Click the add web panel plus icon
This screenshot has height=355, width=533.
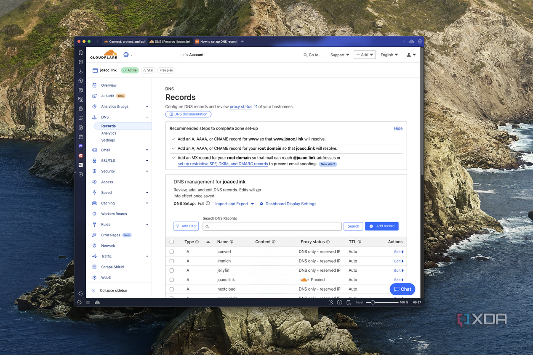(81, 174)
